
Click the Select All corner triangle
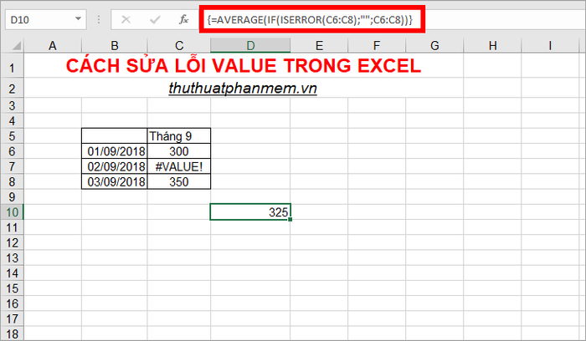pos(17,46)
